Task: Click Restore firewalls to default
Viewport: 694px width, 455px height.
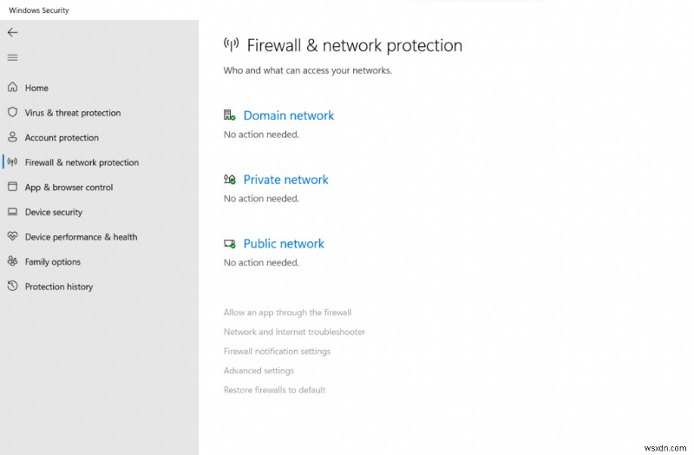Action: (274, 390)
